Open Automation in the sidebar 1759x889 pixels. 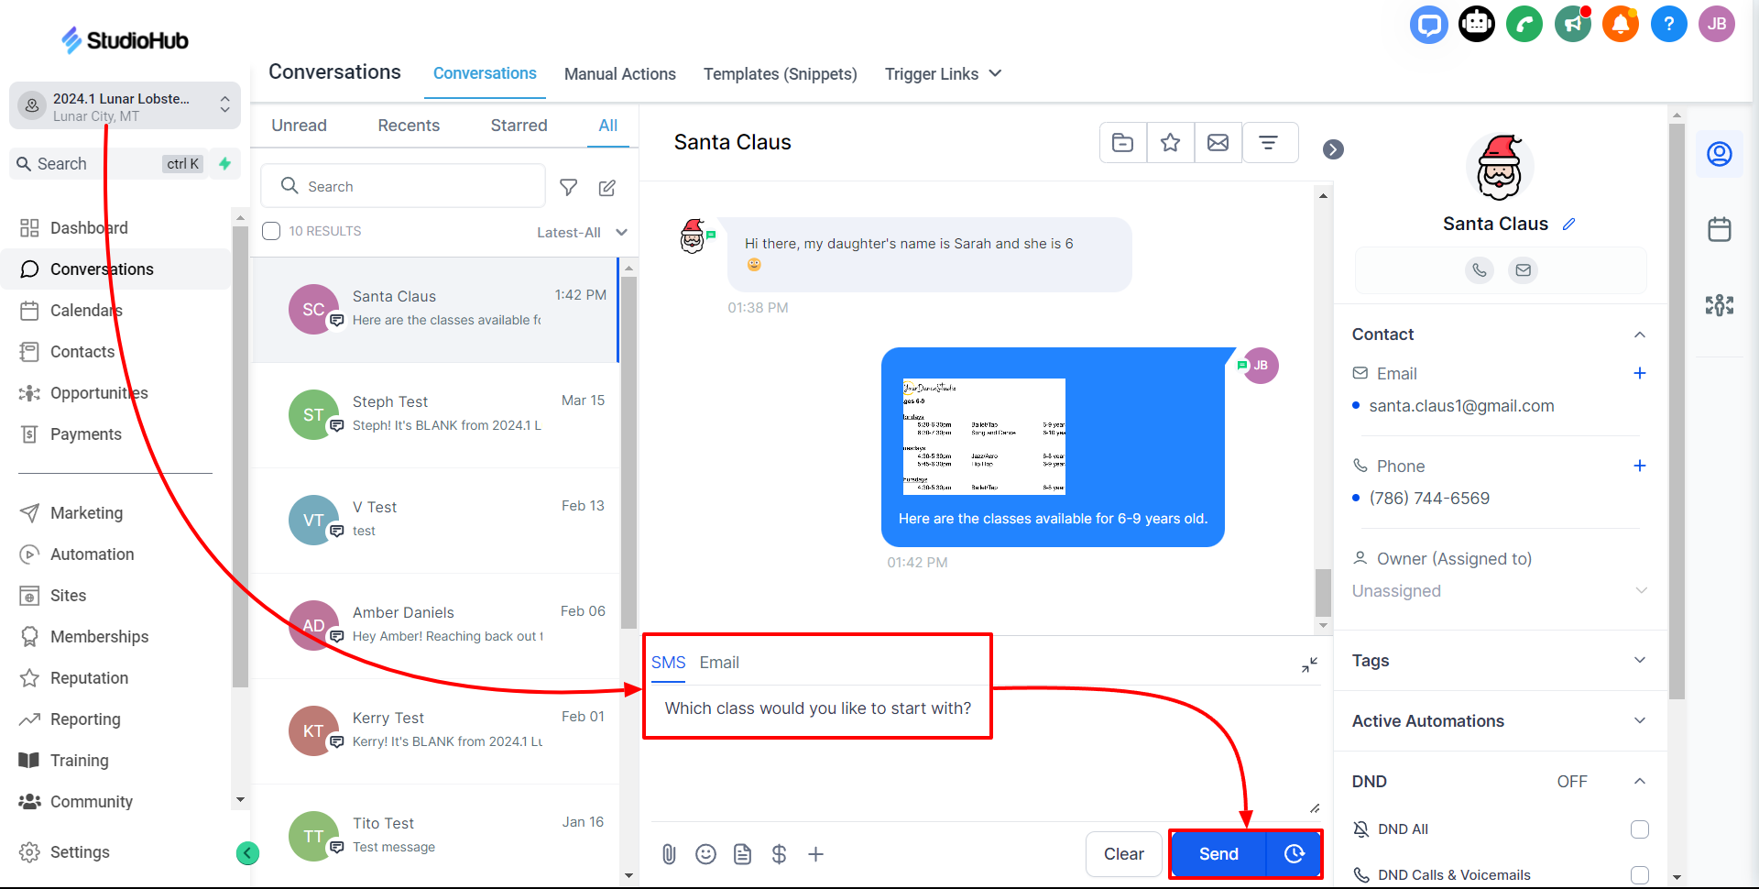92,554
